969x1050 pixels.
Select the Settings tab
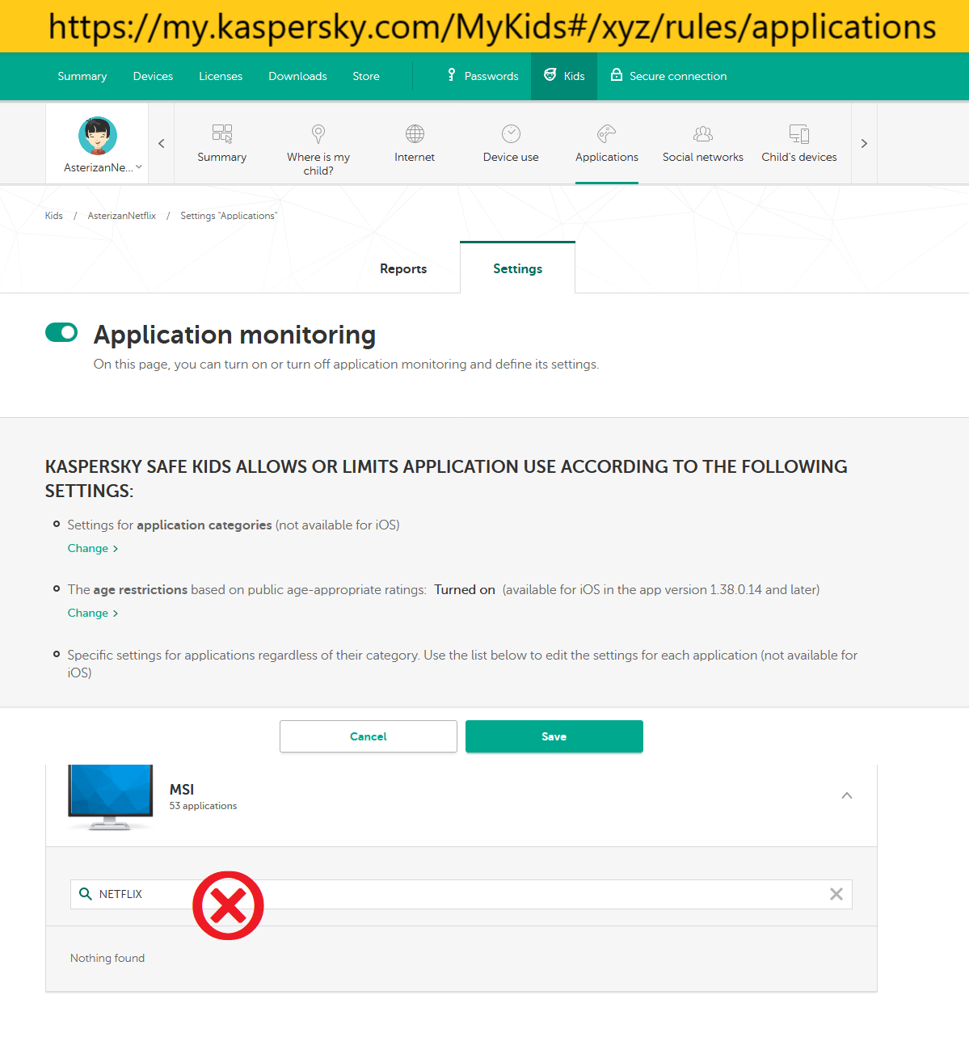(x=518, y=268)
